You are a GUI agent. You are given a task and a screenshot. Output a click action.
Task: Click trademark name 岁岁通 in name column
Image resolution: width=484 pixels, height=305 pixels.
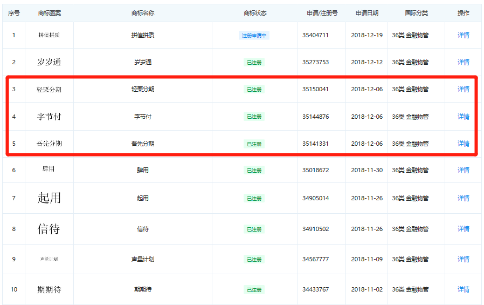(143, 63)
